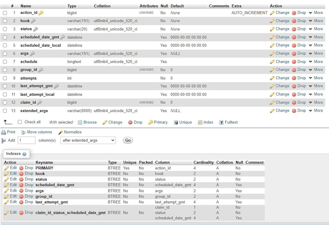The image size is (329, 225).
Task: Open More dropdown for group_id
Action: [316, 70]
